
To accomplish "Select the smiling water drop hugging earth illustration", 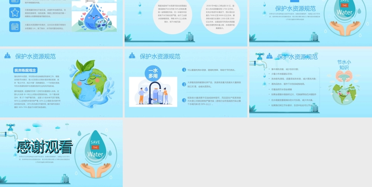I will (x=94, y=16).
